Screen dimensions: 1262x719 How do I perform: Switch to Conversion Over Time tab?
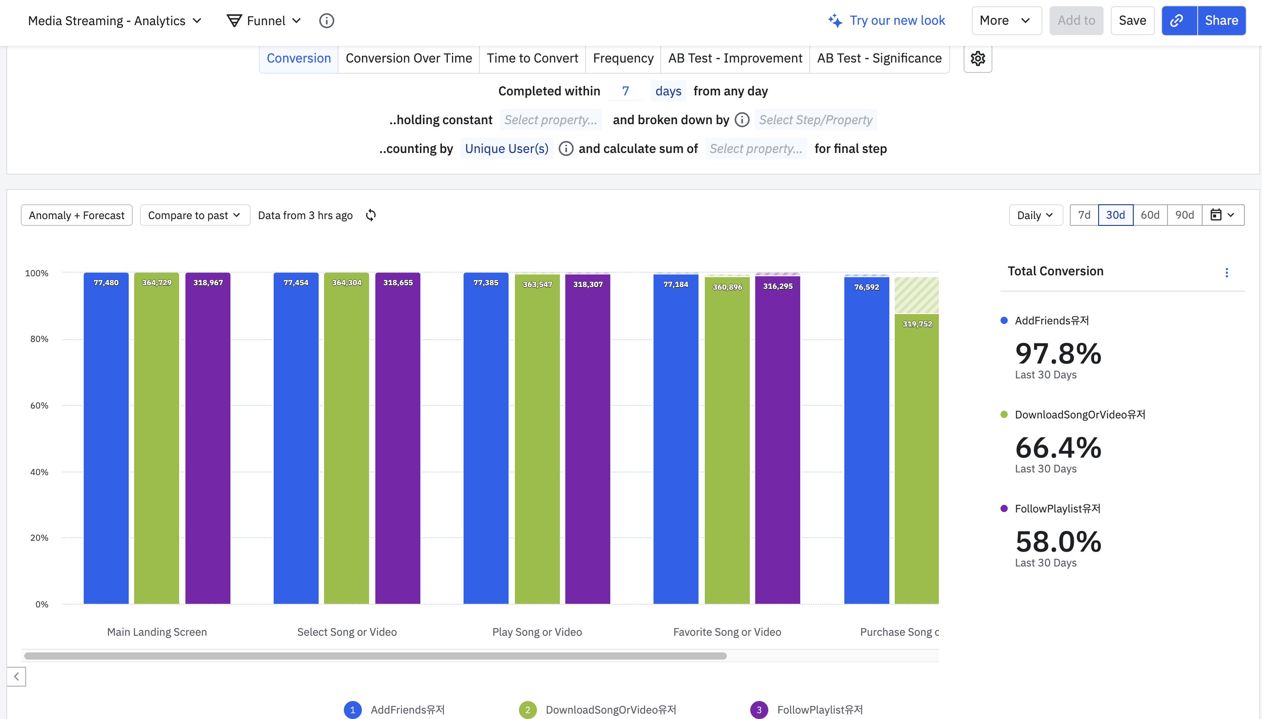(x=409, y=58)
